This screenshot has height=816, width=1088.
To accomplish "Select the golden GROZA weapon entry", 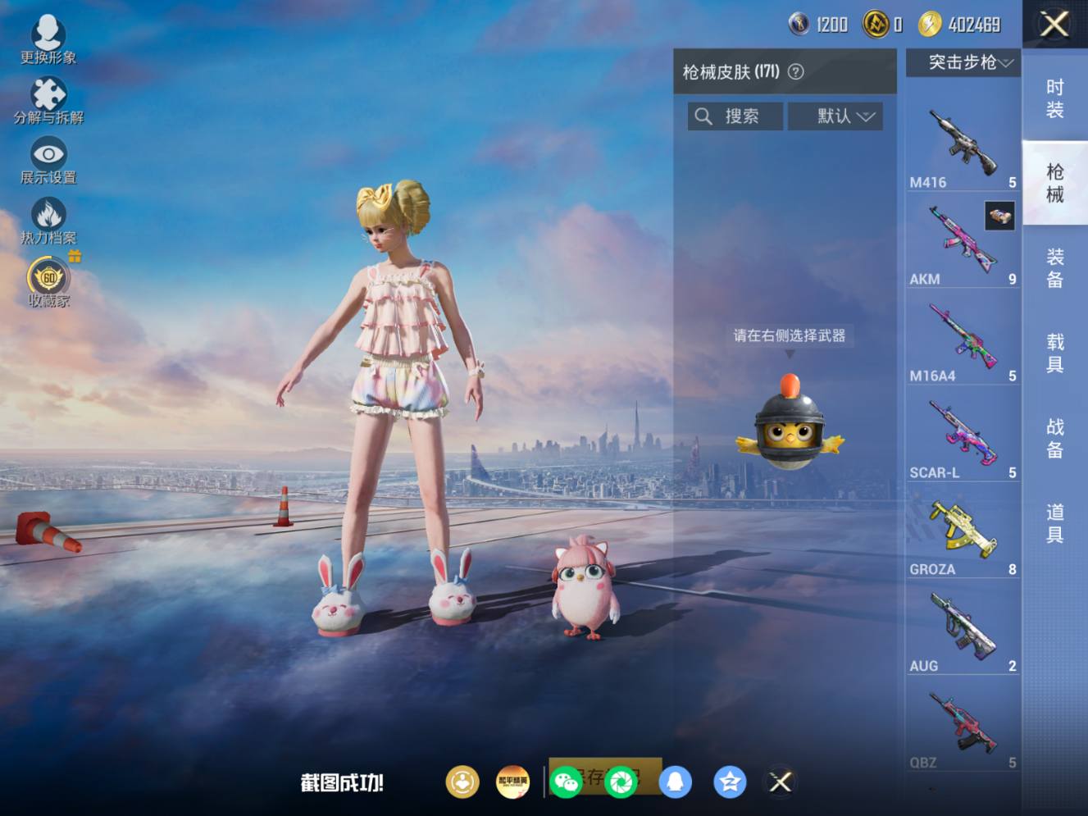I will click(963, 532).
